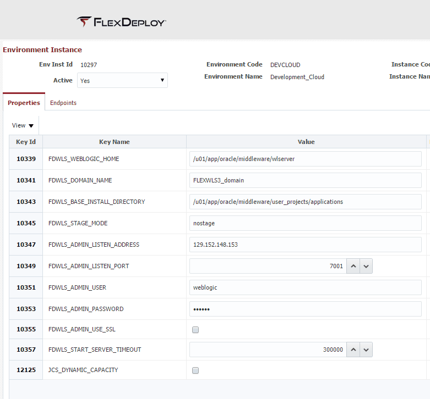Click the FDWLS_ADMIN_LISTEN_ADDRESS key name
430x399 pixels.
[x=94, y=245]
